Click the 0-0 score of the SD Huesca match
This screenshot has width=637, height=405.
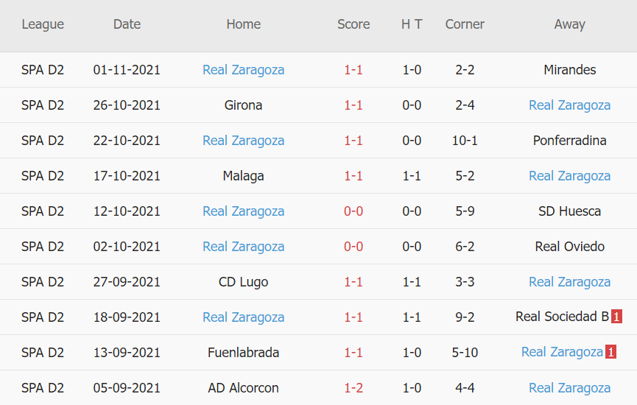(353, 211)
